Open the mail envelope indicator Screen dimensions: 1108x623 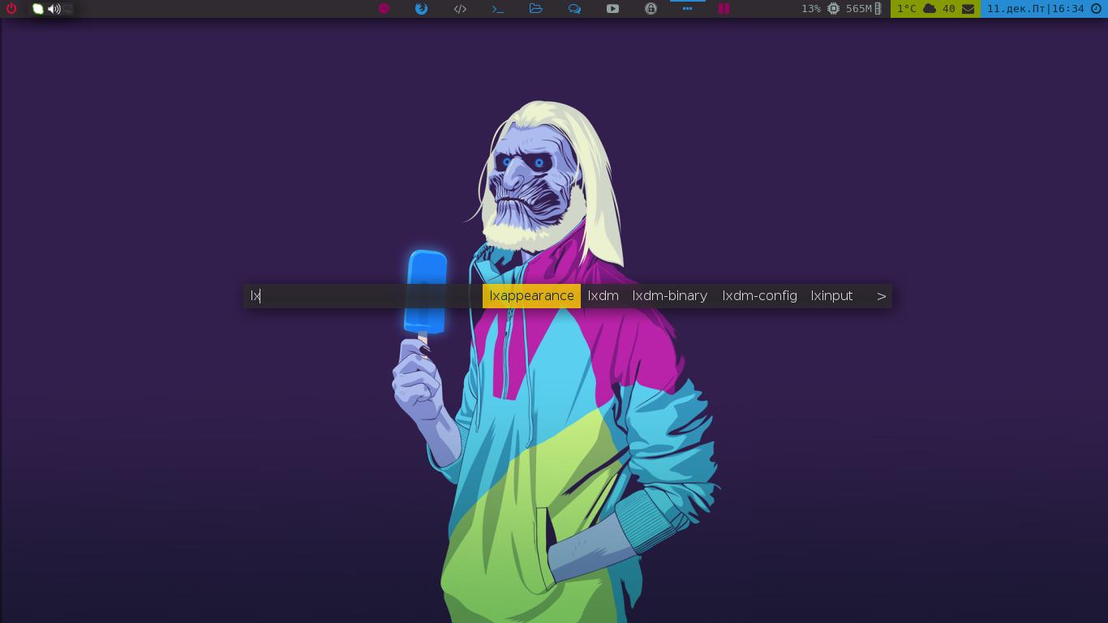pyautogui.click(x=968, y=9)
